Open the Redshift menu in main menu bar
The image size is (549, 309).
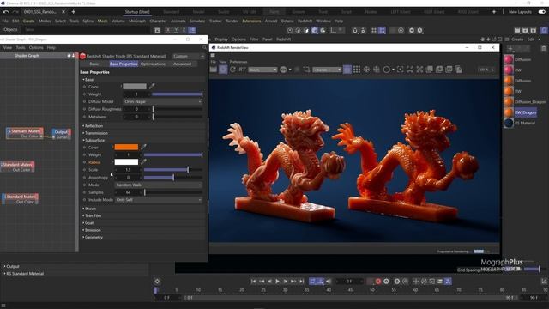305,21
